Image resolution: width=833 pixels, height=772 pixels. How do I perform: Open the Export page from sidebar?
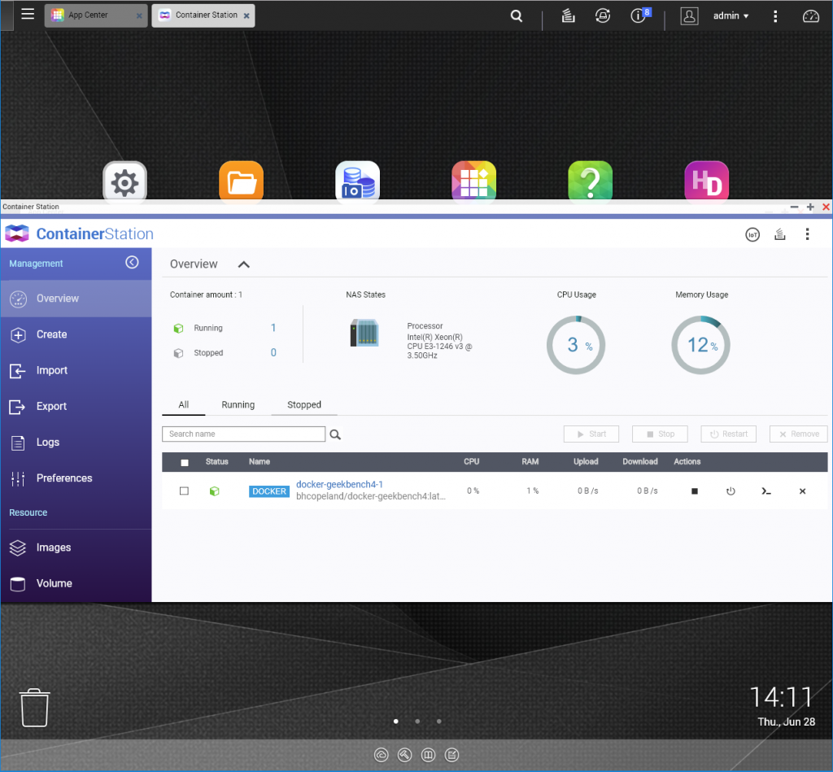click(x=76, y=407)
